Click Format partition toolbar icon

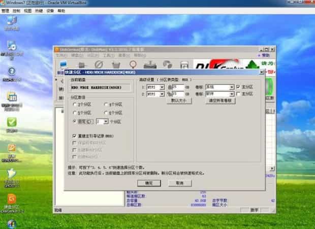(x=150, y=64)
